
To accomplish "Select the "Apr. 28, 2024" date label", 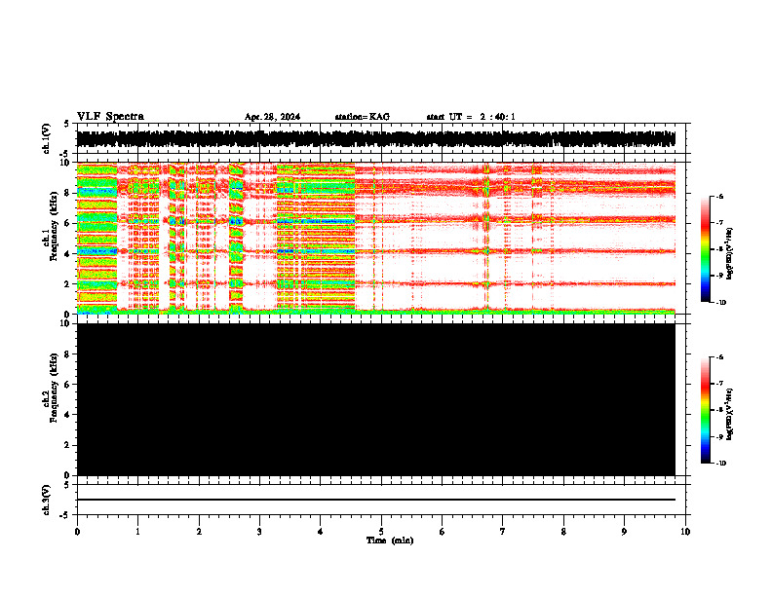I will (272, 117).
